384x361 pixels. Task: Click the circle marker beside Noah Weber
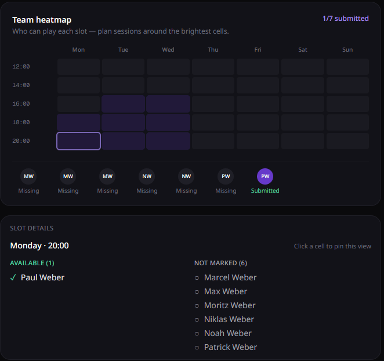click(197, 333)
